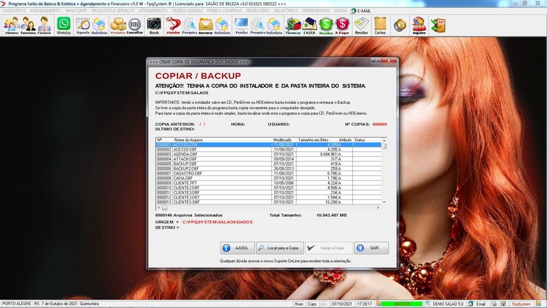Open the WHATSAPP menu
Image resolution: width=547 pixels, height=308 pixels.
(x=76, y=11)
